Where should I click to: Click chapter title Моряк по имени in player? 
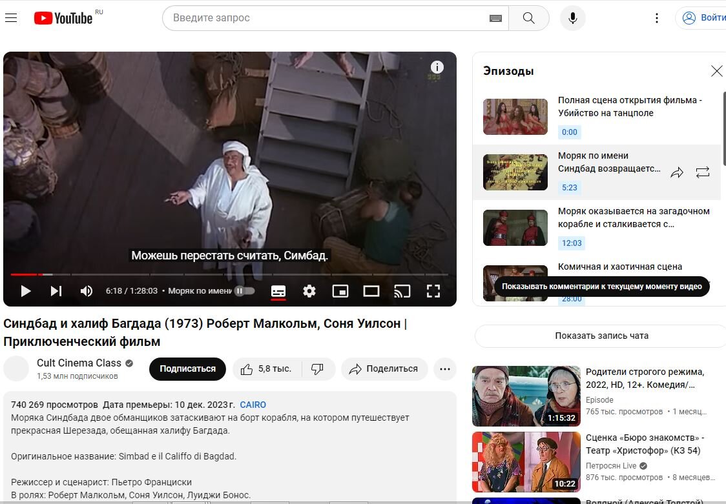(x=200, y=291)
